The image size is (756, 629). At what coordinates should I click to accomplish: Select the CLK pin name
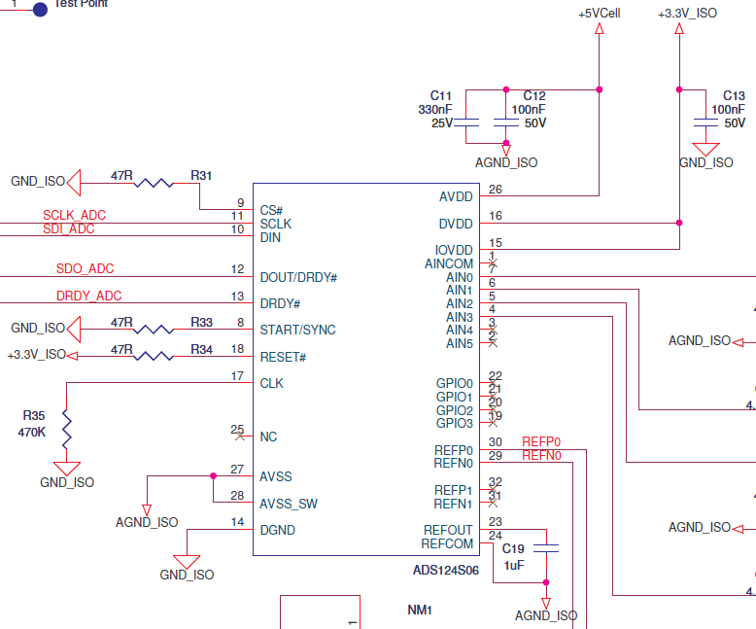coord(271,383)
